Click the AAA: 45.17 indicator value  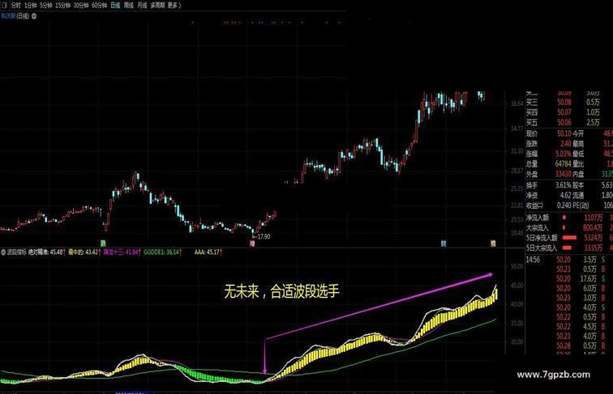point(208,252)
